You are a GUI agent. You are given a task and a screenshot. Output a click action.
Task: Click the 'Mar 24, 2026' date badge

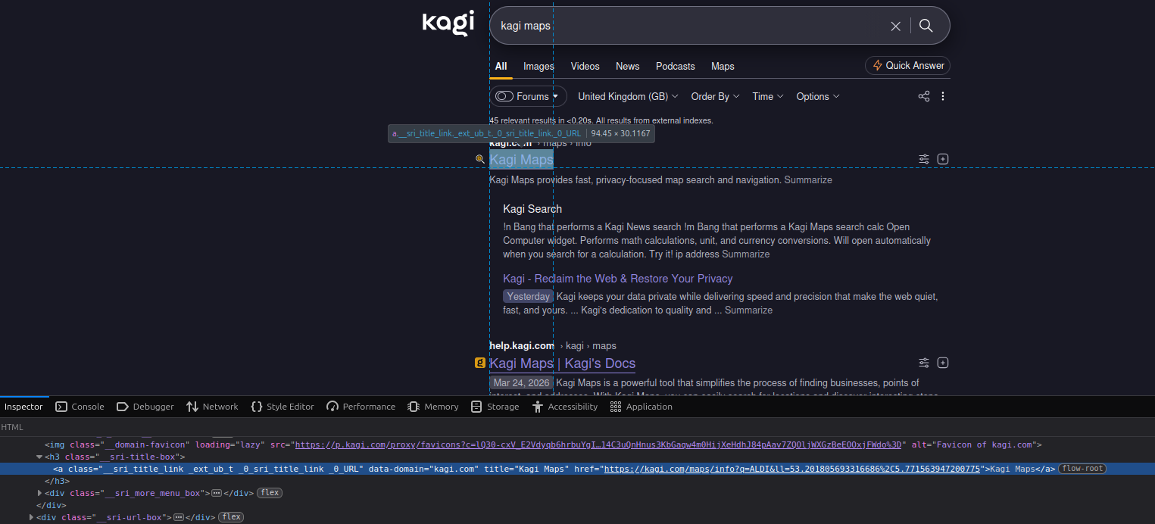pos(521,383)
